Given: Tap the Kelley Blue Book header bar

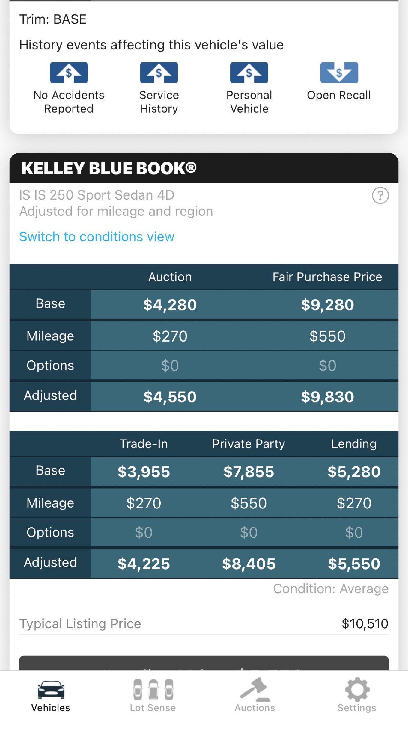Looking at the screenshot, I should coord(204,168).
